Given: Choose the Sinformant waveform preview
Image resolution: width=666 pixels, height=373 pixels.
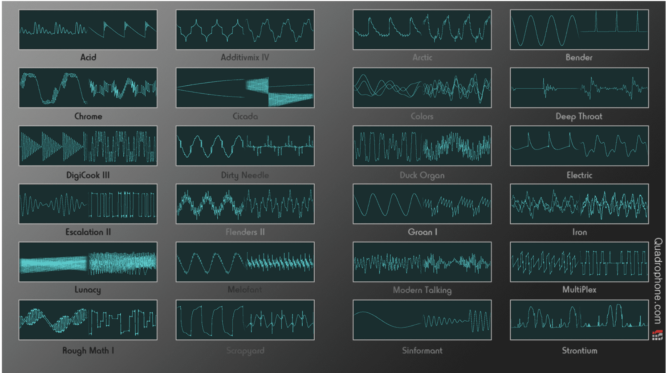Looking at the screenshot, I should [x=422, y=320].
